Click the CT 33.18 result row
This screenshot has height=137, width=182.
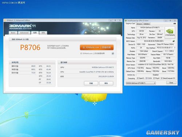(x=45, y=83)
